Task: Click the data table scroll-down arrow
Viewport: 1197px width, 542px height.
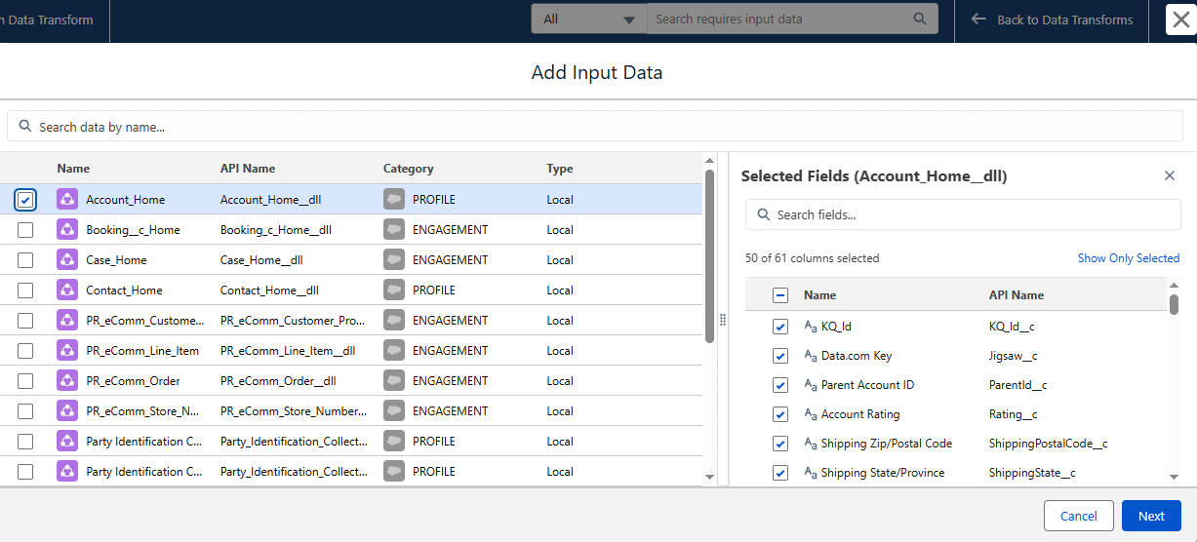Action: click(710, 477)
